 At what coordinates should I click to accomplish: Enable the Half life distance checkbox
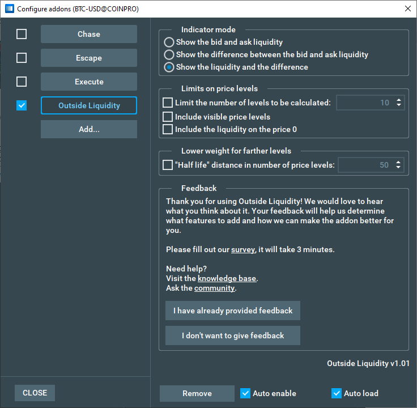coord(168,165)
